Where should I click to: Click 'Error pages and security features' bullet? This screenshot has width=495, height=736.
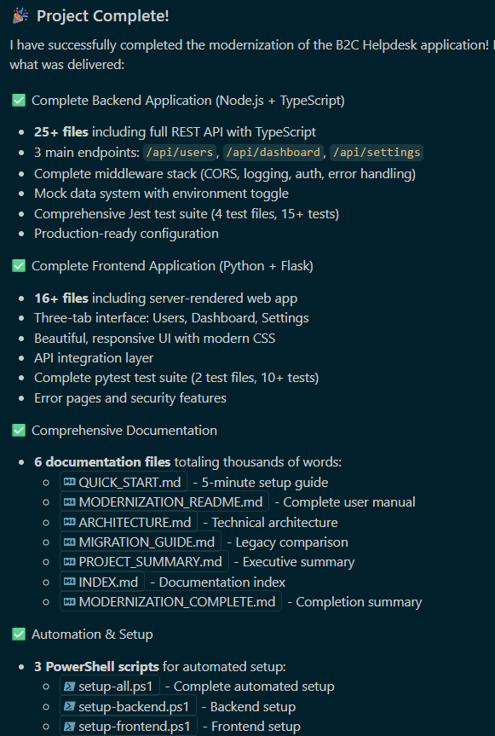point(130,398)
